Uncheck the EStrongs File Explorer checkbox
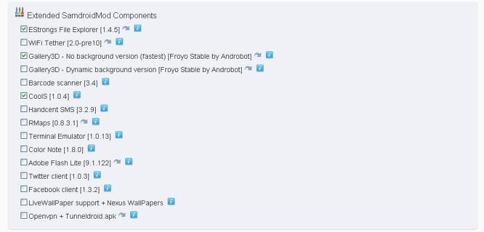 pos(24,29)
